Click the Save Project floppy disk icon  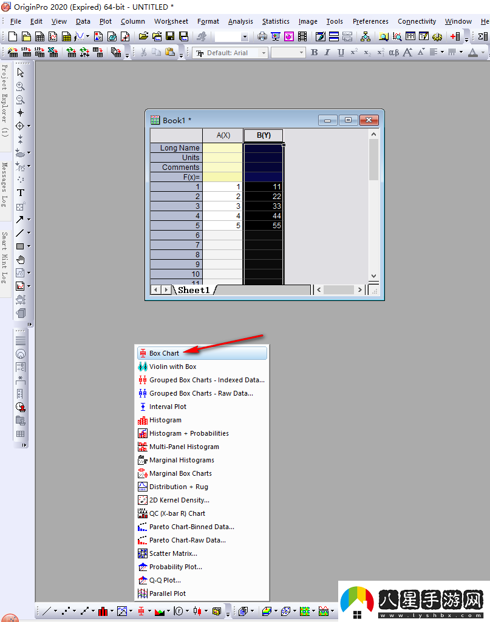click(x=170, y=37)
